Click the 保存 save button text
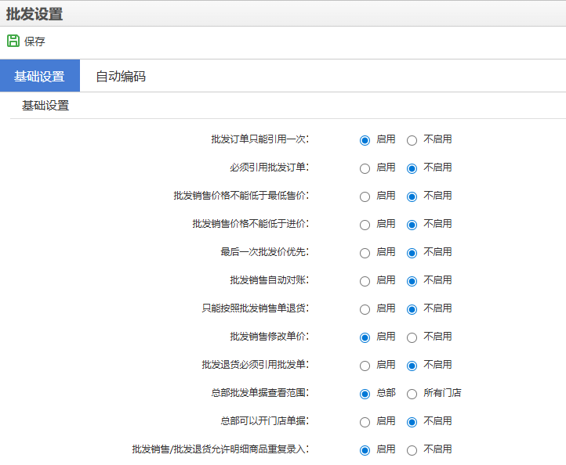This screenshot has width=566, height=465. (x=34, y=42)
